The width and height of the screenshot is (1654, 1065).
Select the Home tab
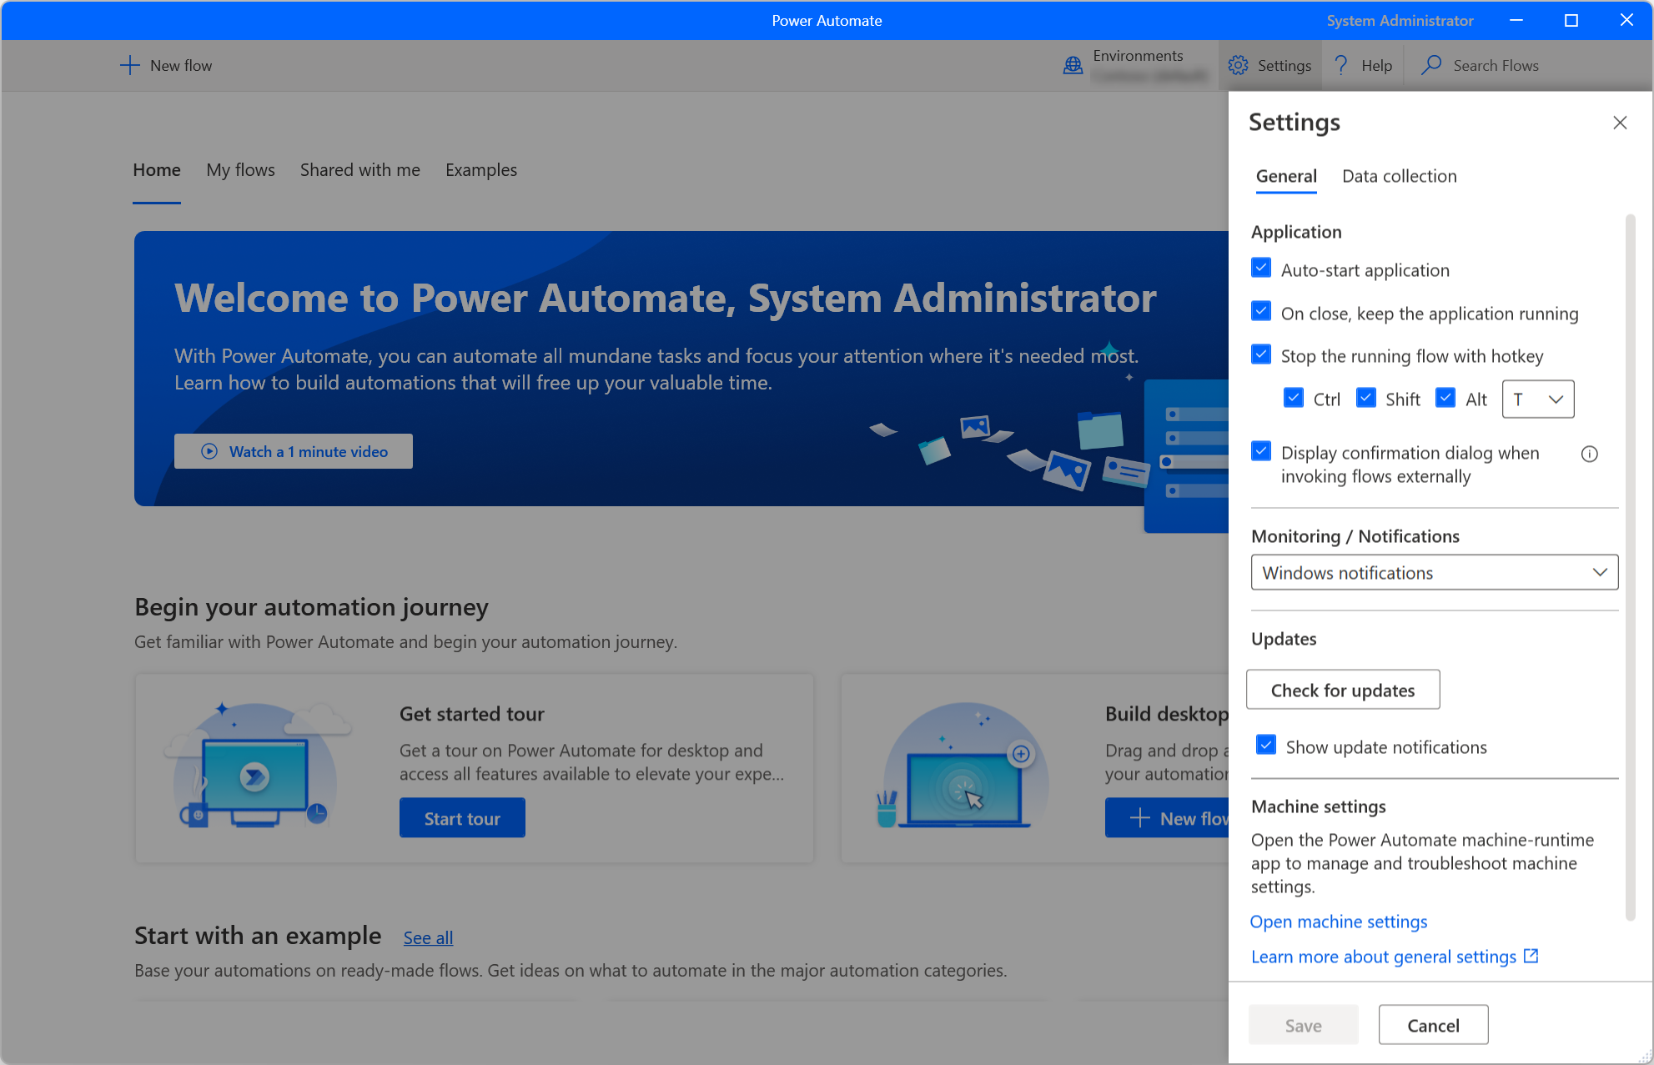(155, 170)
